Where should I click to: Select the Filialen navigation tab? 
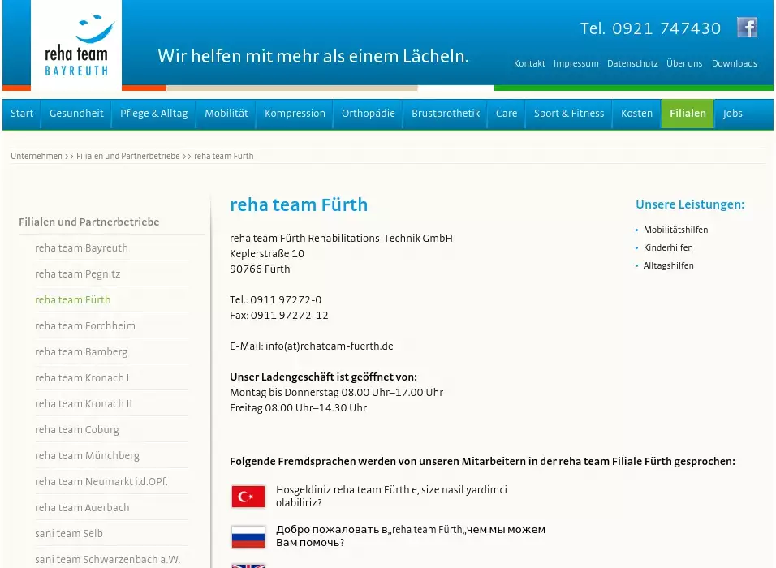tap(688, 114)
